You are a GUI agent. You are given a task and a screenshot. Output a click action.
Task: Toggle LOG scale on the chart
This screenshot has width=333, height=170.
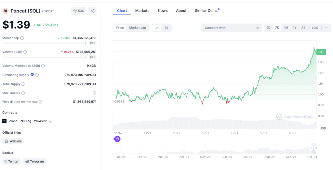(x=315, y=28)
